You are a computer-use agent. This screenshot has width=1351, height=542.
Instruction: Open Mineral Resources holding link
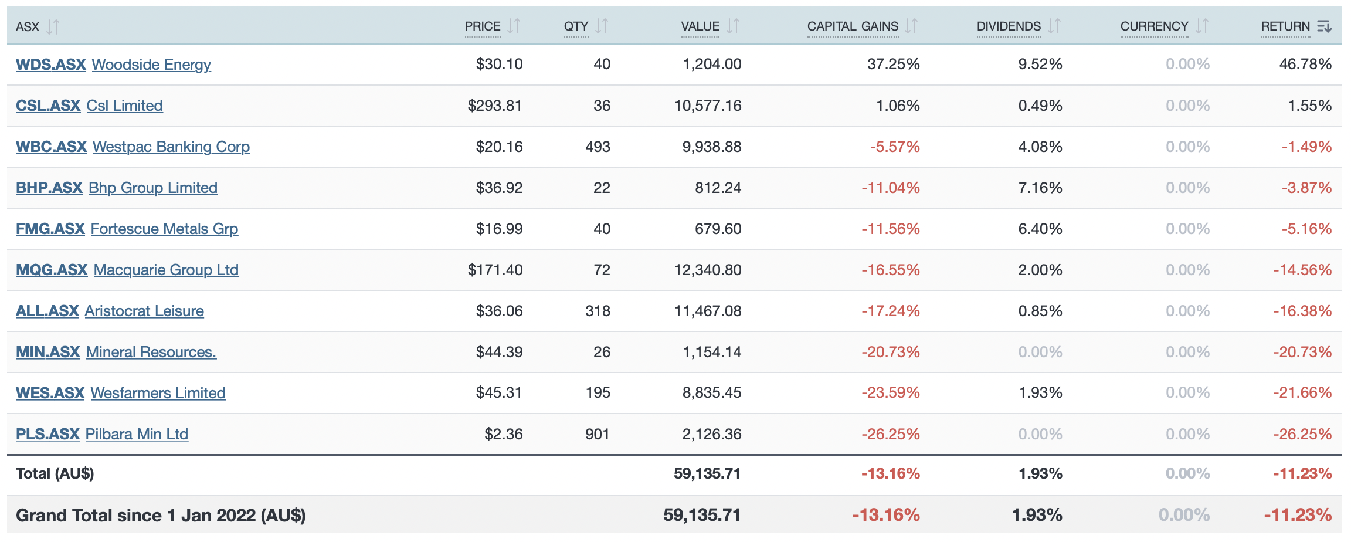(x=151, y=352)
